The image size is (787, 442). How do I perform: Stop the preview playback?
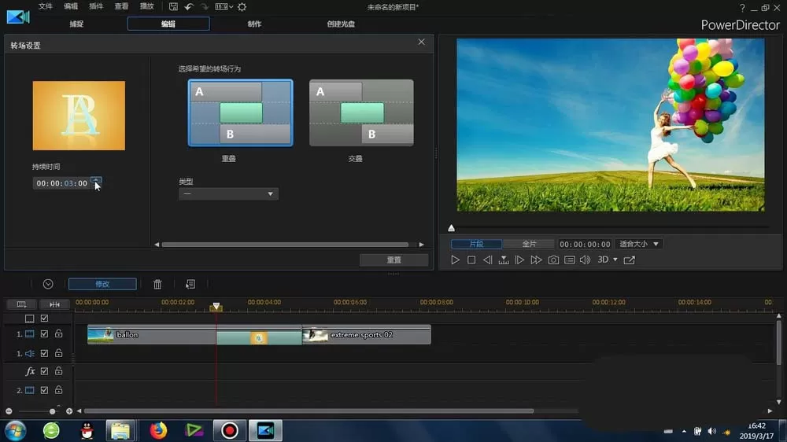click(x=471, y=260)
